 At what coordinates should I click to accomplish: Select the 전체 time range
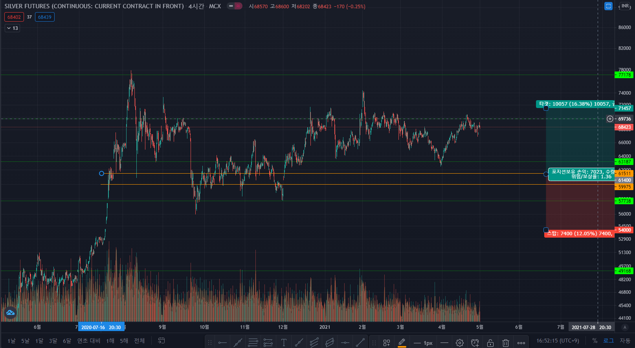pos(139,341)
